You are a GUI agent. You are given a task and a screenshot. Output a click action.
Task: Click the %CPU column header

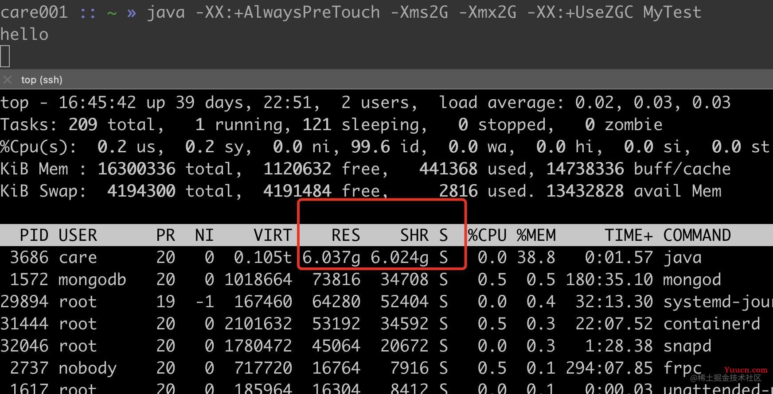(487, 235)
